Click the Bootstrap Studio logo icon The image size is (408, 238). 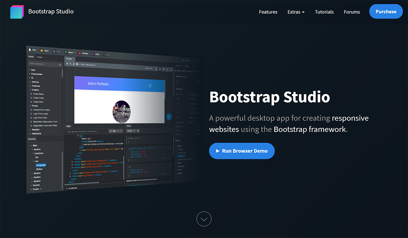(x=17, y=12)
